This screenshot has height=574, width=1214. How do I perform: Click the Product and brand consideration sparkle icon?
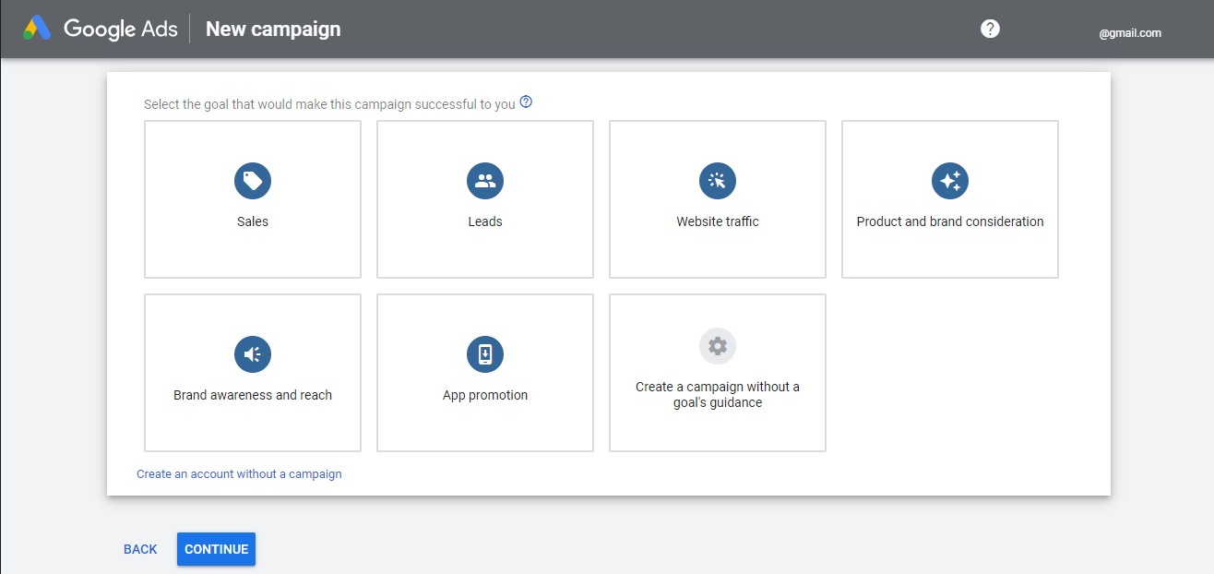pyautogui.click(x=950, y=181)
